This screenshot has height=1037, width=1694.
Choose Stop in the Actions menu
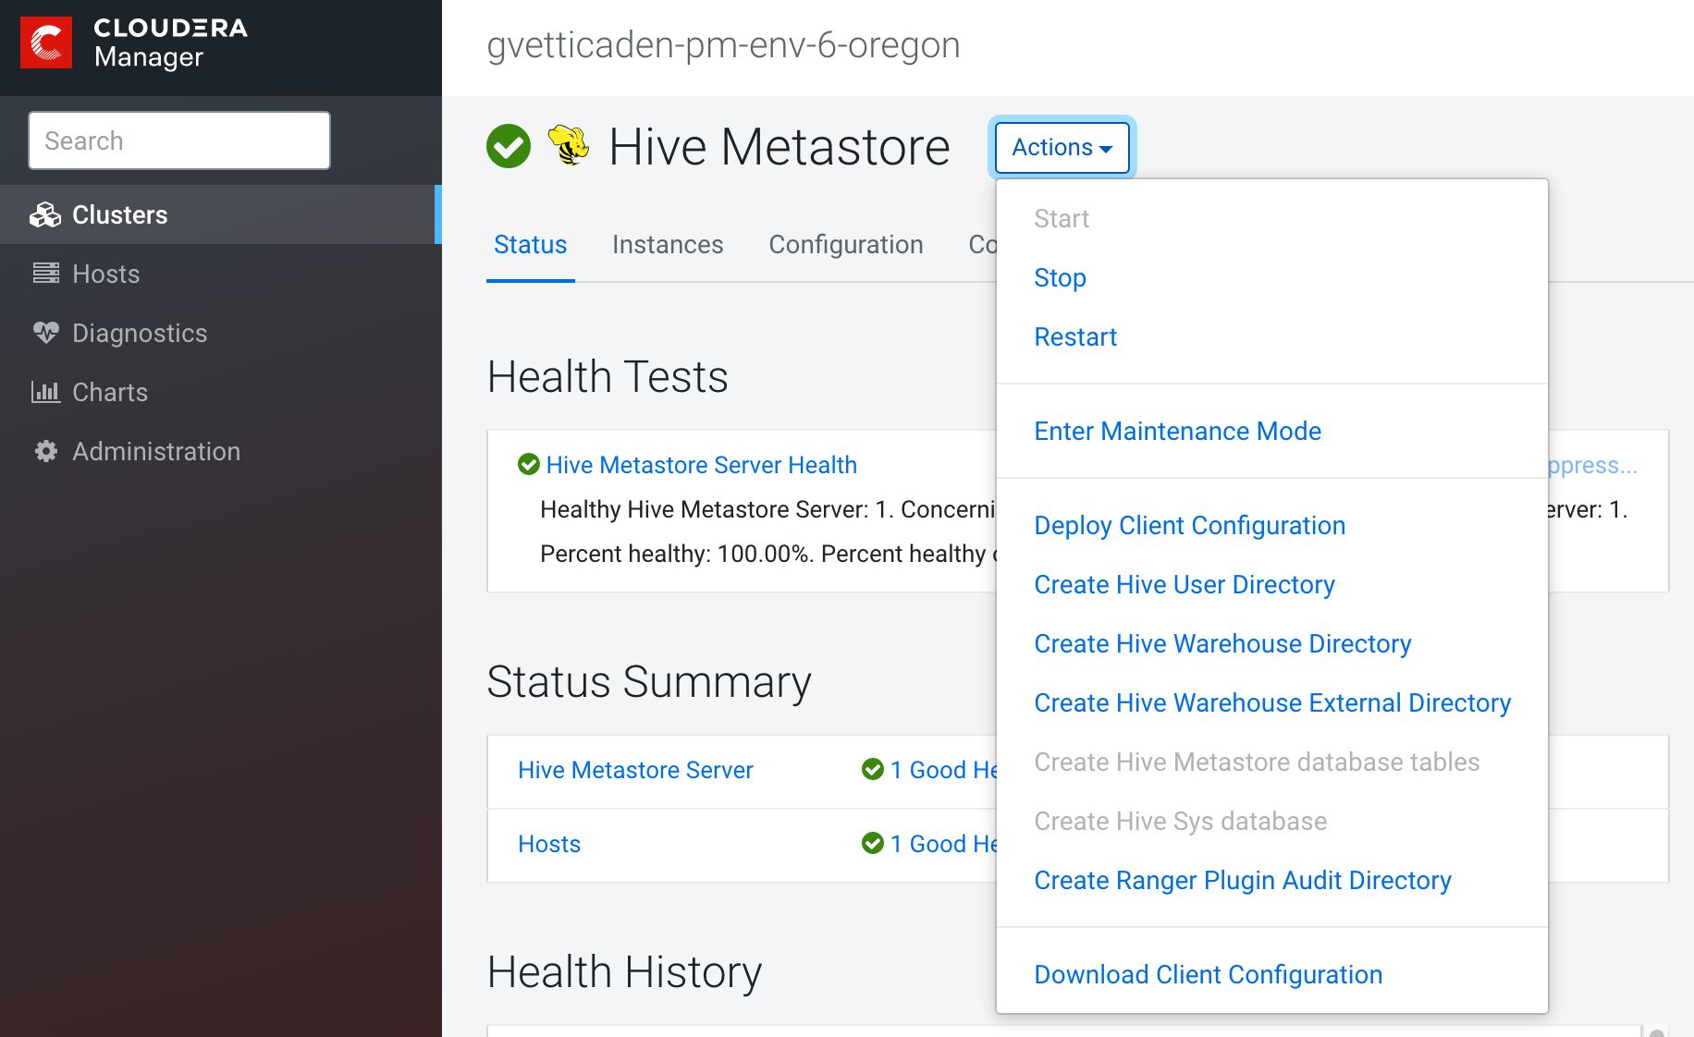pos(1060,278)
